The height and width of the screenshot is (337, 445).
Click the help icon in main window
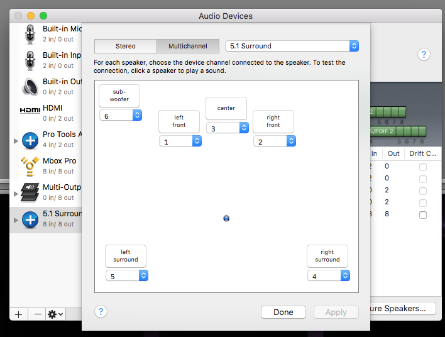(424, 55)
